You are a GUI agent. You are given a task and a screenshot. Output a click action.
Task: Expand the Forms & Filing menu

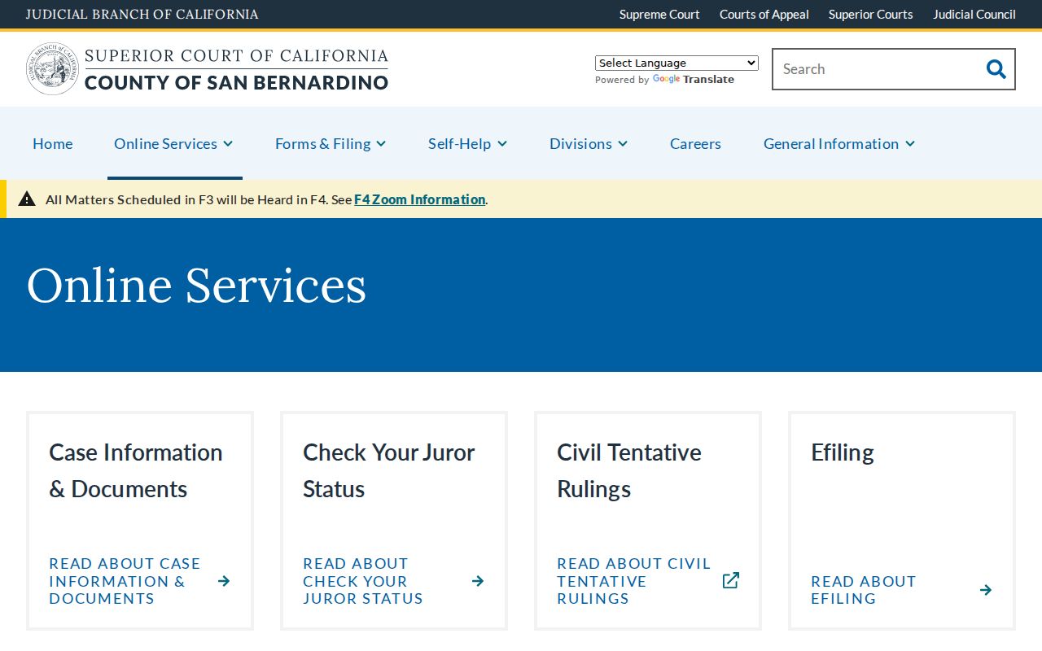[331, 143]
